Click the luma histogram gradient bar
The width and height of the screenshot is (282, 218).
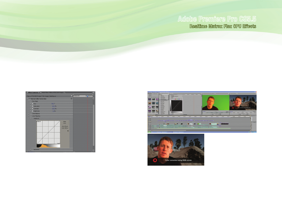(x=48, y=146)
